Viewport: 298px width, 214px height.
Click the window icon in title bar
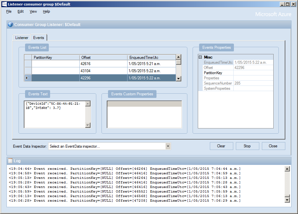[4, 4]
